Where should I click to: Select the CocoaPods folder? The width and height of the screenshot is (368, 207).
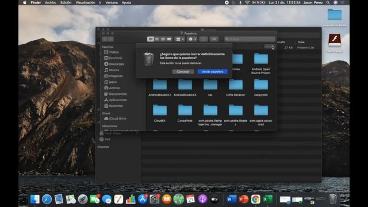(185, 113)
